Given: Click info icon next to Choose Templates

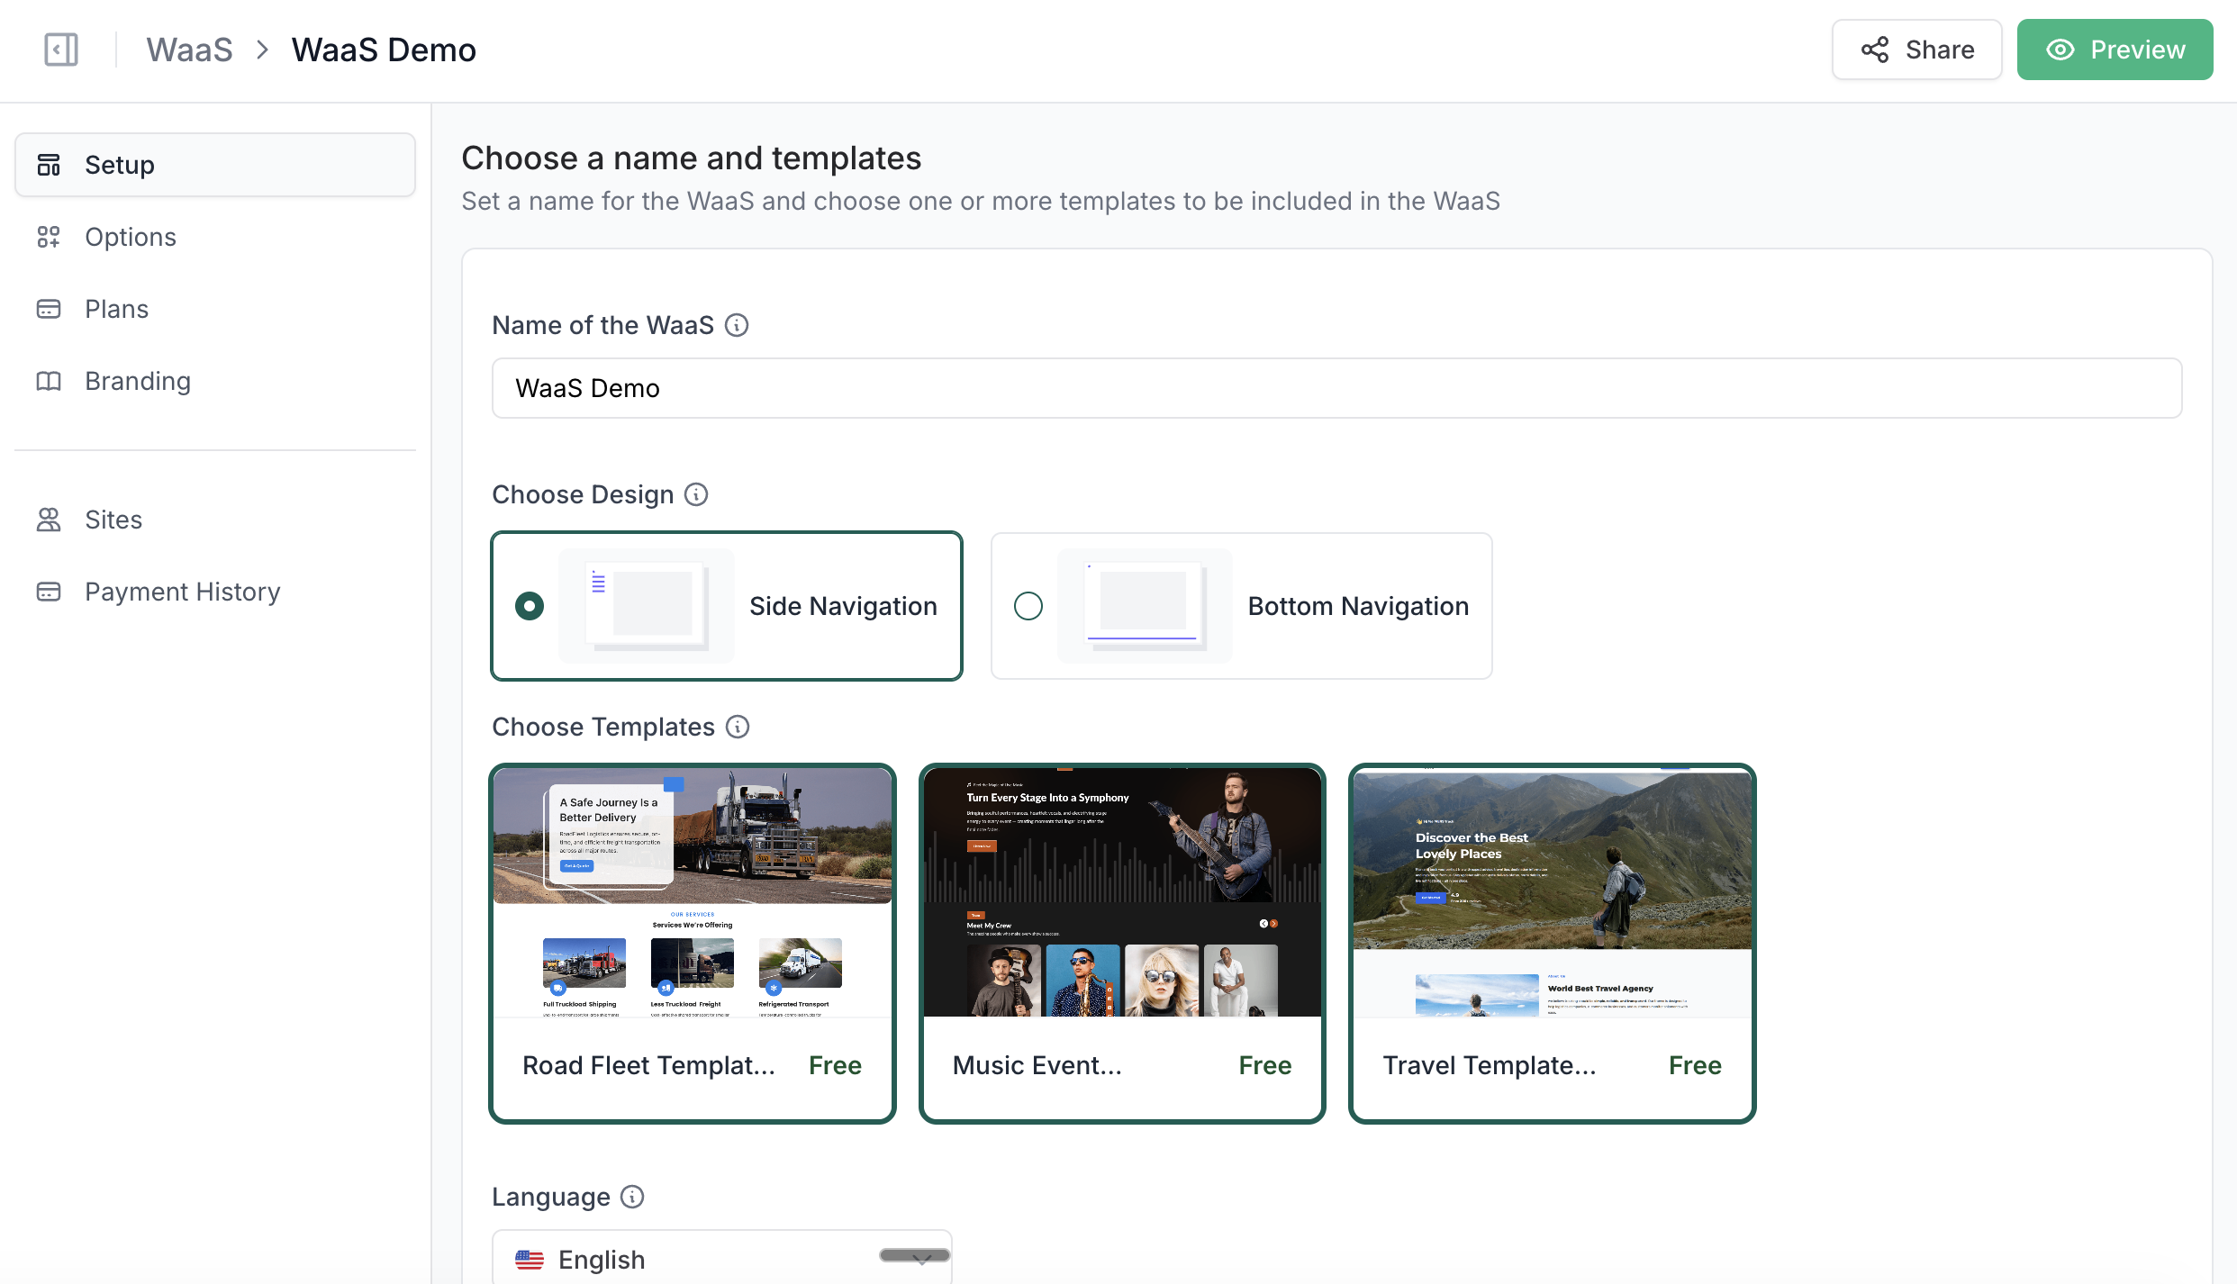Looking at the screenshot, I should (x=738, y=727).
